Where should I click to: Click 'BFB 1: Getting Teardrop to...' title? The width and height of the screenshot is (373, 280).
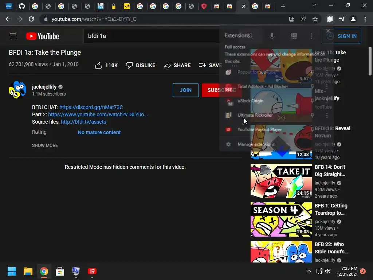point(331,209)
